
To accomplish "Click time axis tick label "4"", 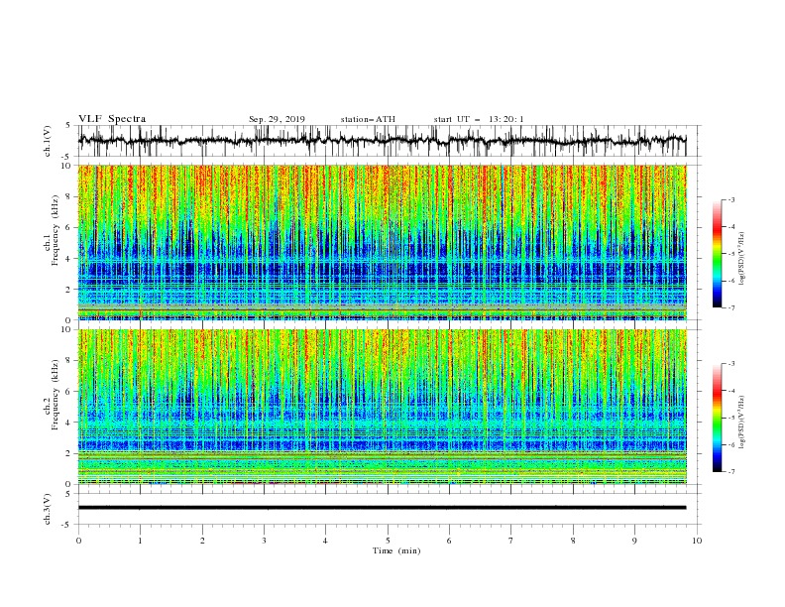I will 325,541.
